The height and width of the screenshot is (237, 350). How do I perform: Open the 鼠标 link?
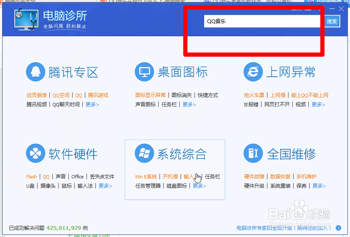point(67,186)
